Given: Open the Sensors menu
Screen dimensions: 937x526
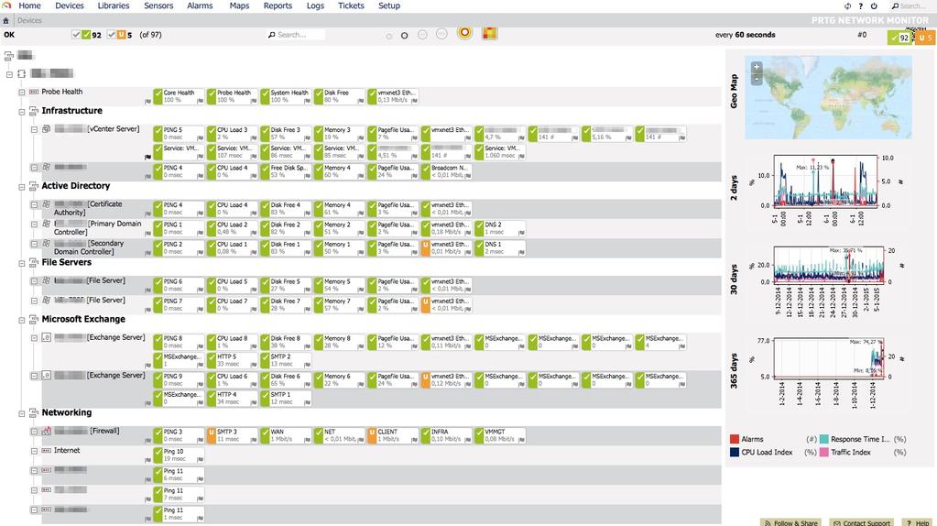Looking at the screenshot, I should [158, 6].
